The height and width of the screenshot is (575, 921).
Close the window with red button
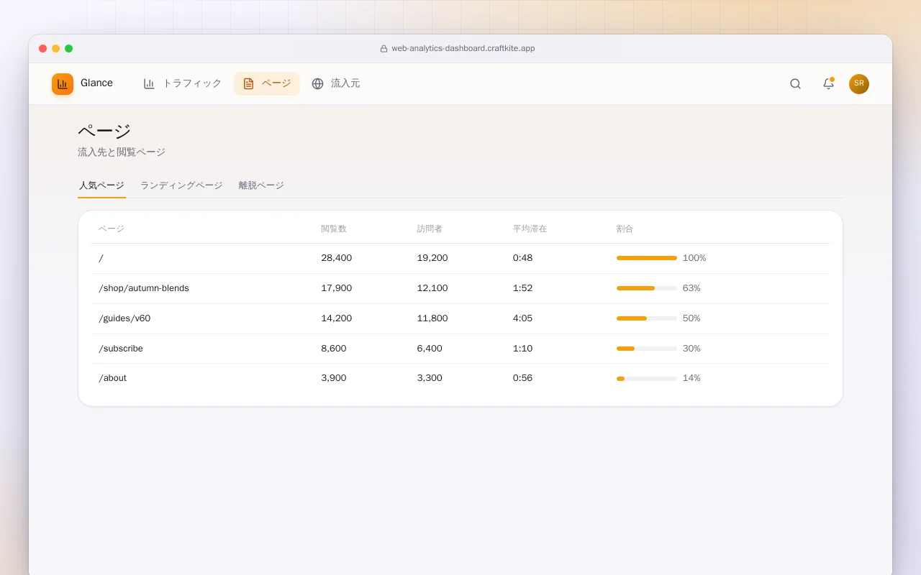click(x=42, y=49)
